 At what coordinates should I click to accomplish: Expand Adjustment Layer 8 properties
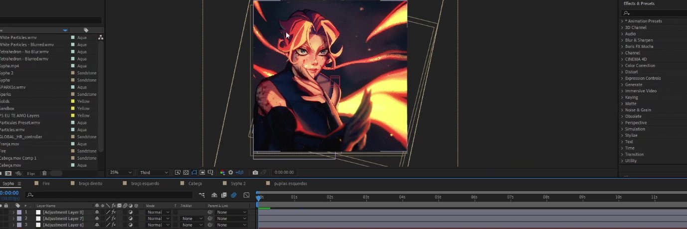13,212
